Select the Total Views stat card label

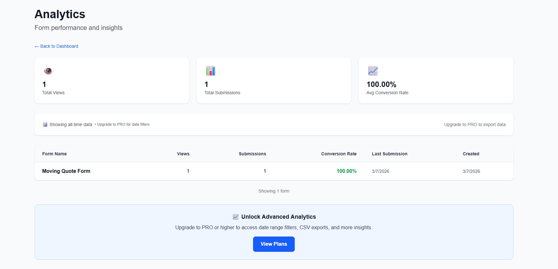[53, 93]
